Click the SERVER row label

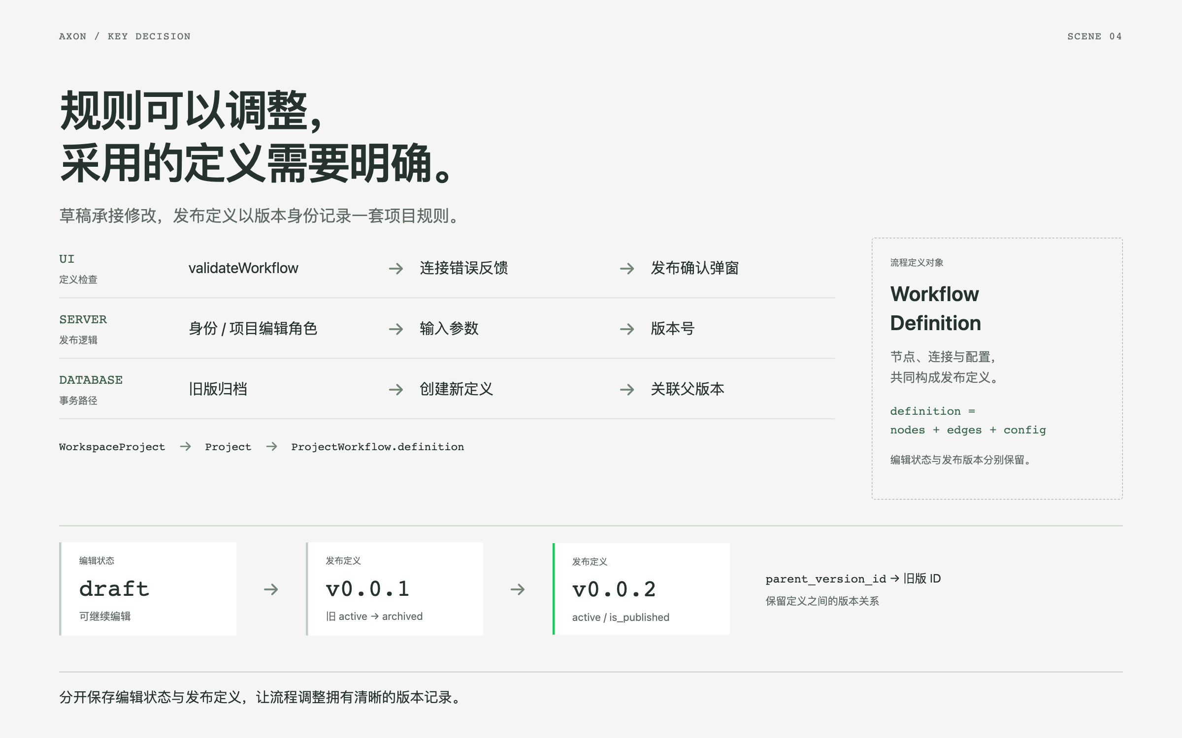pos(83,320)
